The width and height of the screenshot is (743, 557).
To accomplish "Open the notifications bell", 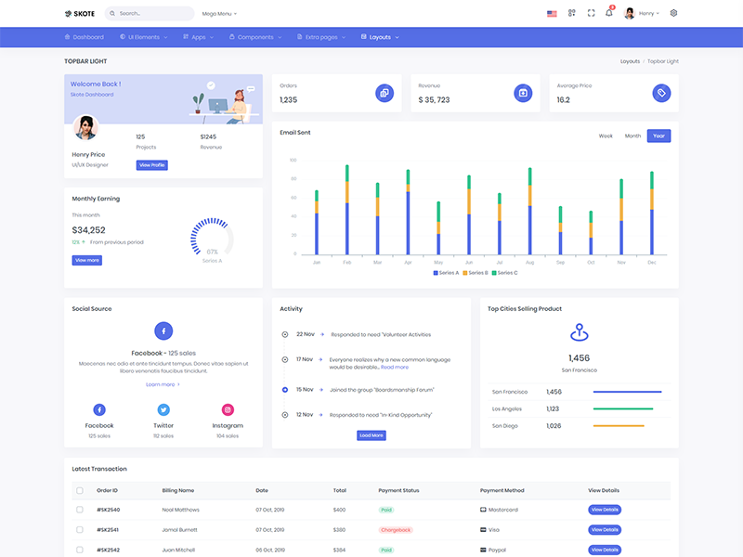I will click(609, 13).
